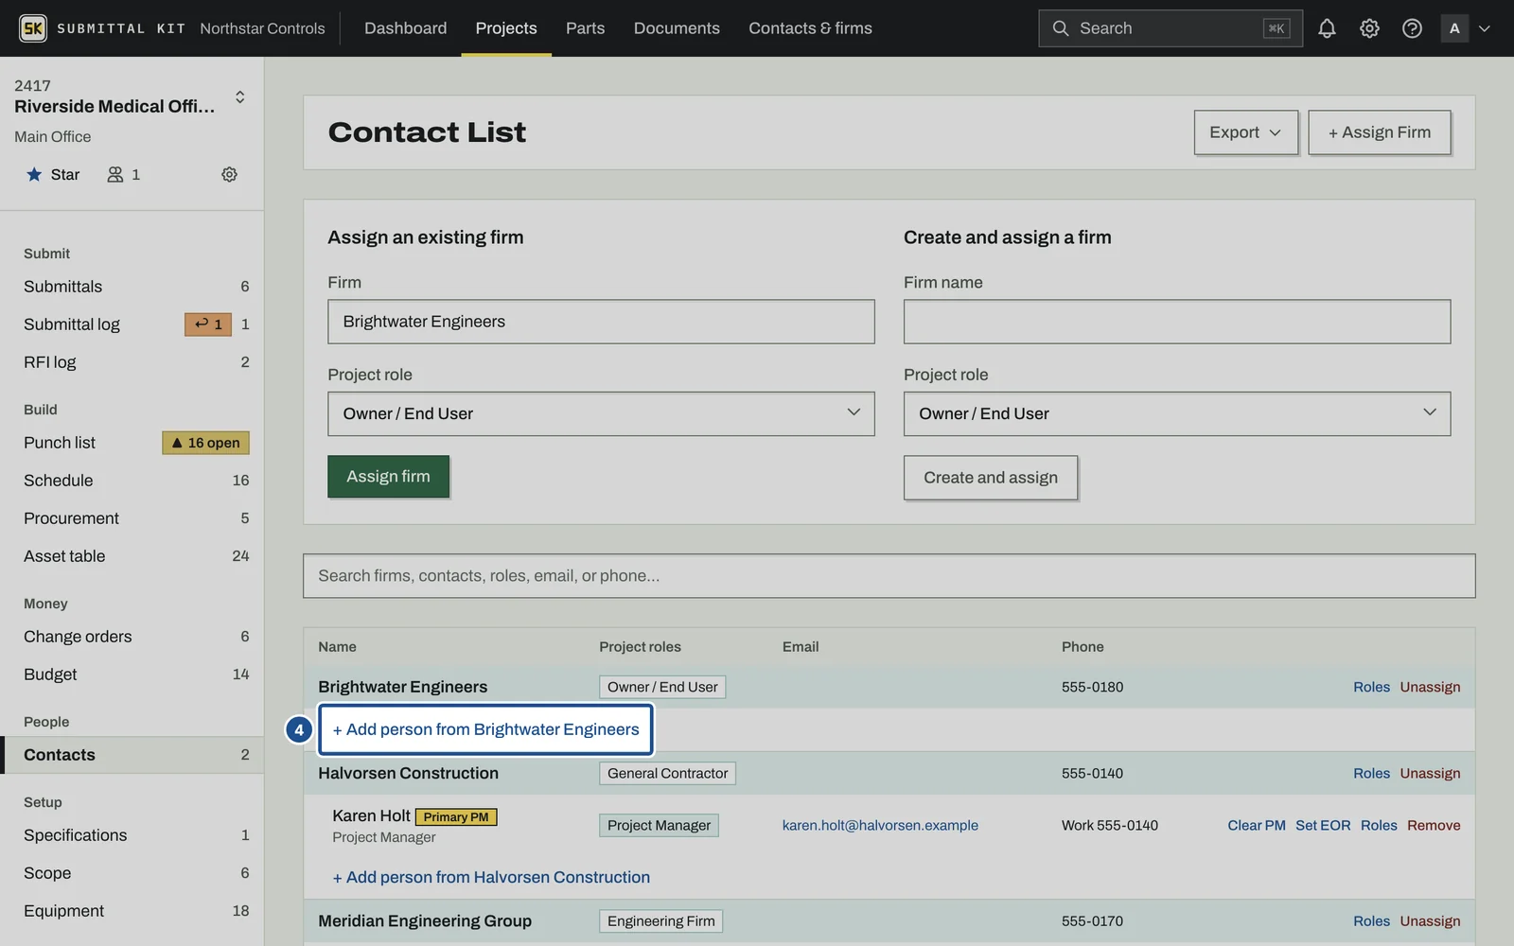Screen dimensions: 1514x946
Task: Open the settings gear in top bar
Action: click(x=1369, y=28)
